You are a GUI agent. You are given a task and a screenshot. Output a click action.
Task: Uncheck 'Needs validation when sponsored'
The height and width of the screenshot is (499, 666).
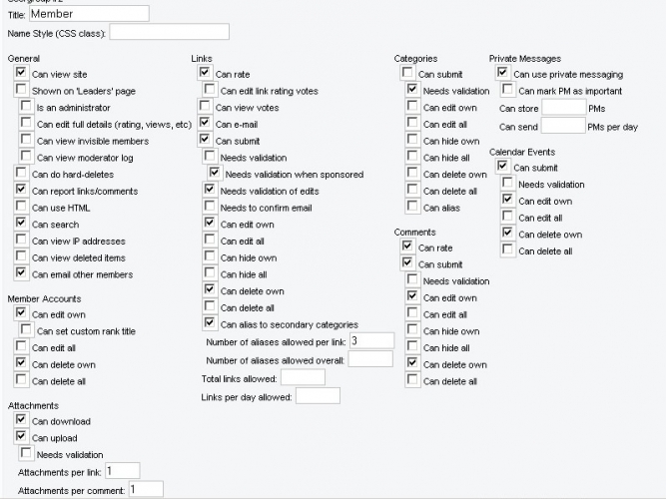pos(214,174)
